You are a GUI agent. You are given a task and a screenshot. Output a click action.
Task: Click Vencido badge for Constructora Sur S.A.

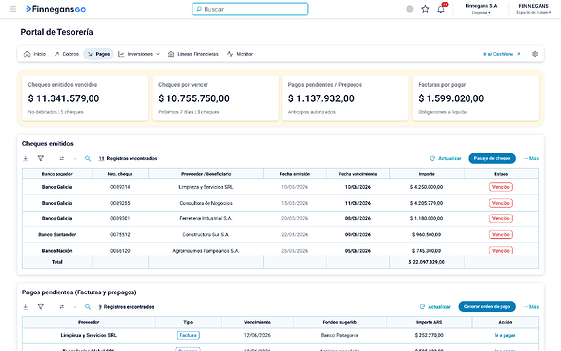point(501,235)
